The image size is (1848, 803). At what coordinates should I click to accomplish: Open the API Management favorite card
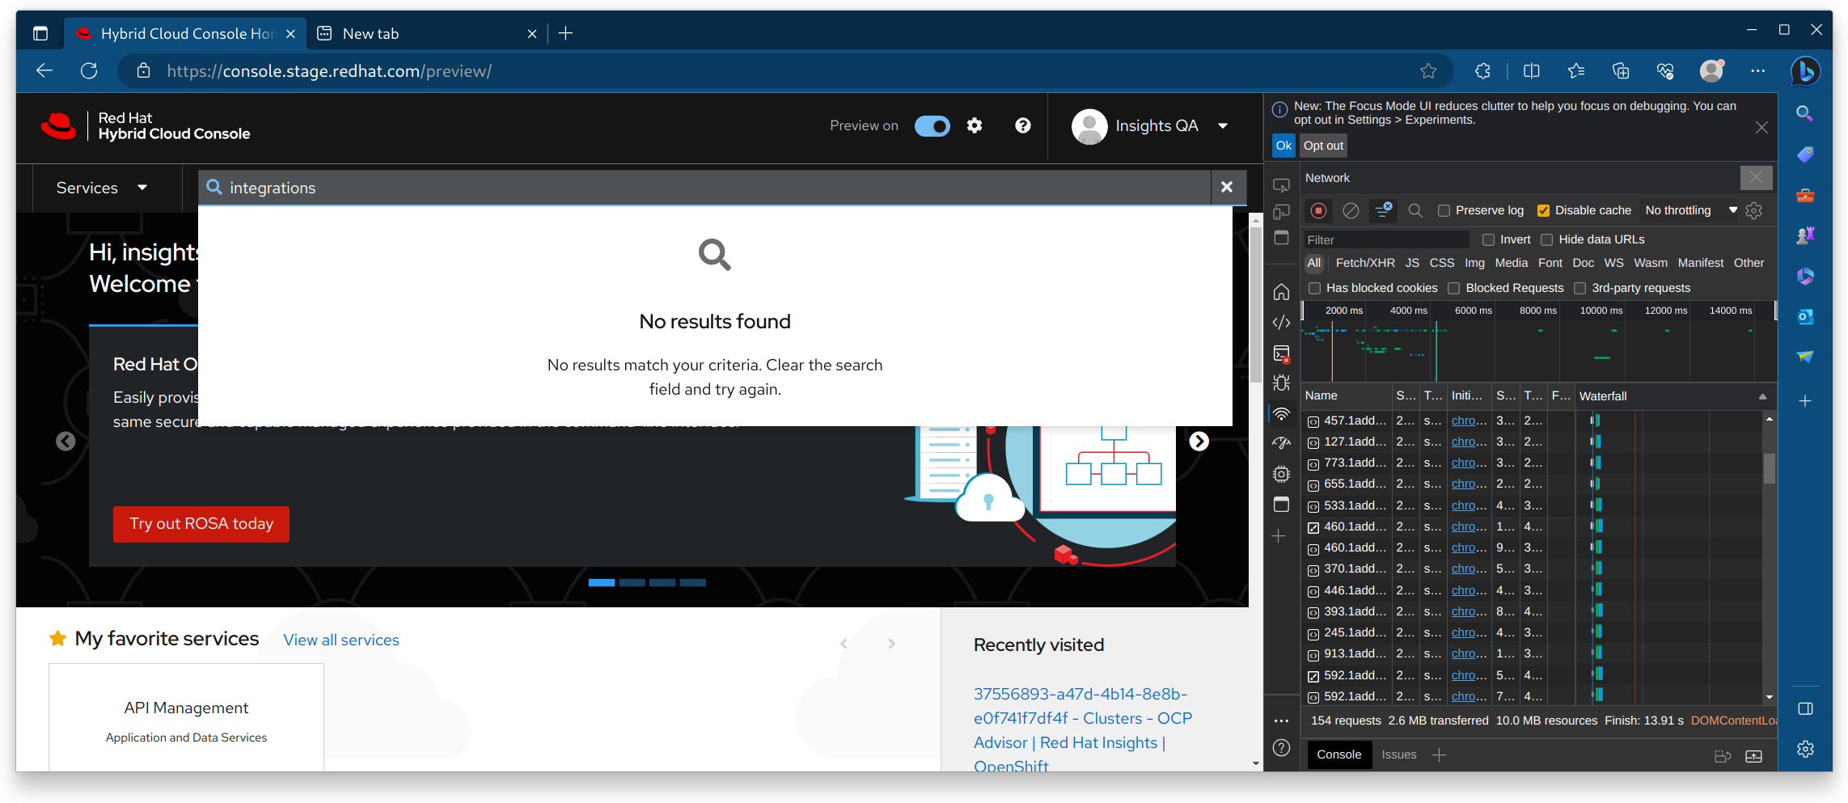186,717
